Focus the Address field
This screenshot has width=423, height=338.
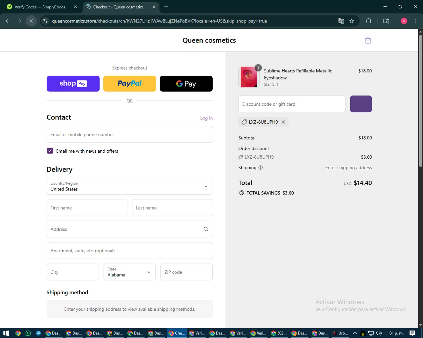coord(130,229)
